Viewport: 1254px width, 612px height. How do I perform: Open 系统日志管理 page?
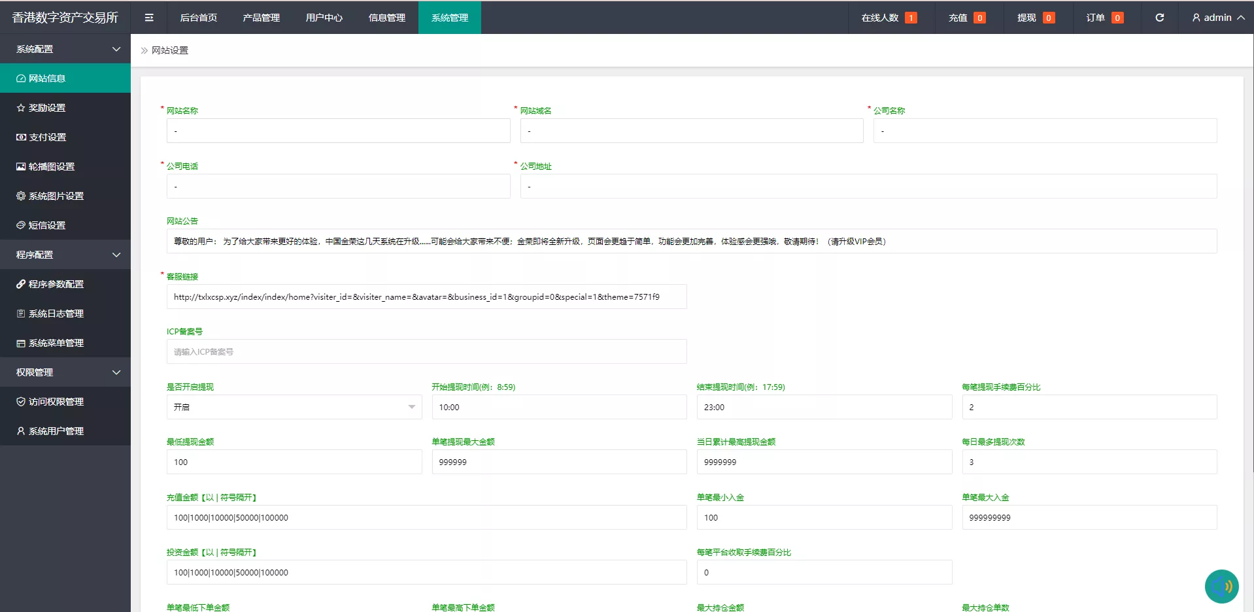56,314
